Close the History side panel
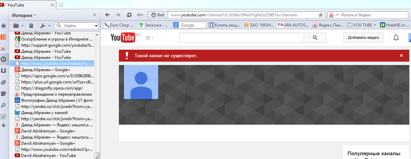 95,15
